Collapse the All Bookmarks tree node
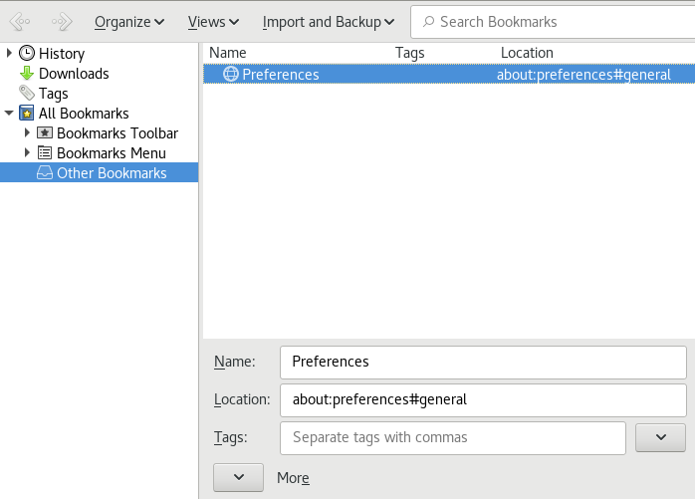 click(10, 114)
